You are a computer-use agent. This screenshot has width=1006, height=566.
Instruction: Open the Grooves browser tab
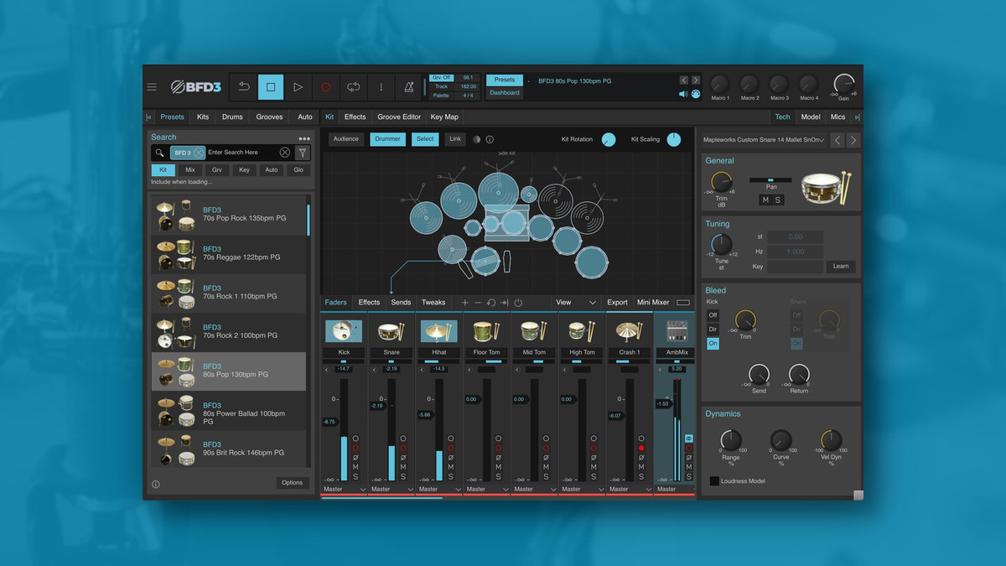point(269,117)
